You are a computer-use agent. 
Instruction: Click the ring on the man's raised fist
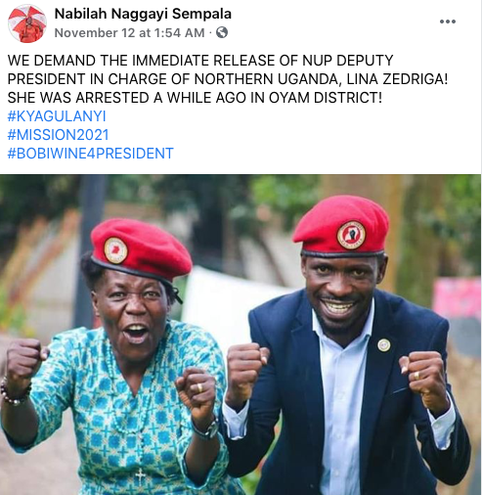(416, 376)
